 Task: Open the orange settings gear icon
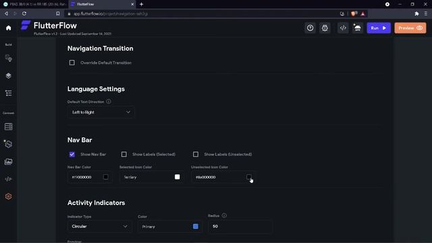click(x=9, y=196)
